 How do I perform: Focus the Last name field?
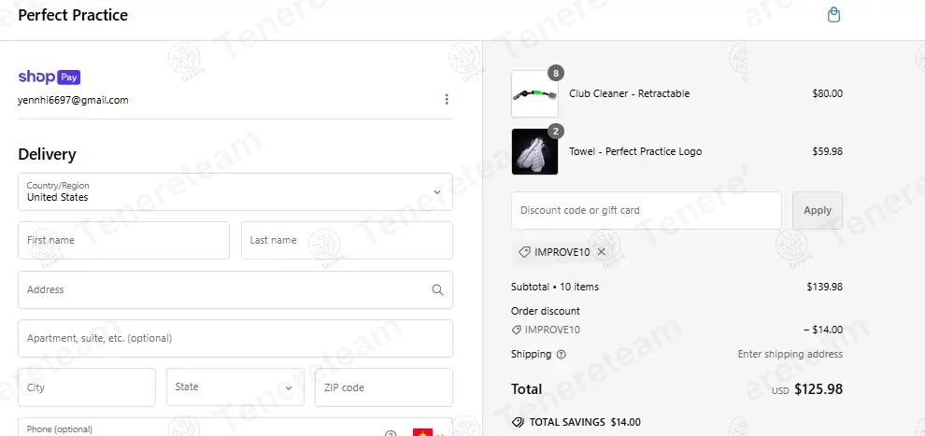coord(347,240)
